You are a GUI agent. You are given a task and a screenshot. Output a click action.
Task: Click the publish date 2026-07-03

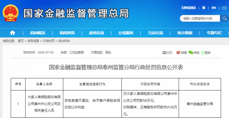click(46, 53)
